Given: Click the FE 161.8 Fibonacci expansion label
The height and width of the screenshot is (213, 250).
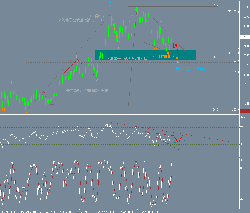Looking at the screenshot, I should [233, 53].
